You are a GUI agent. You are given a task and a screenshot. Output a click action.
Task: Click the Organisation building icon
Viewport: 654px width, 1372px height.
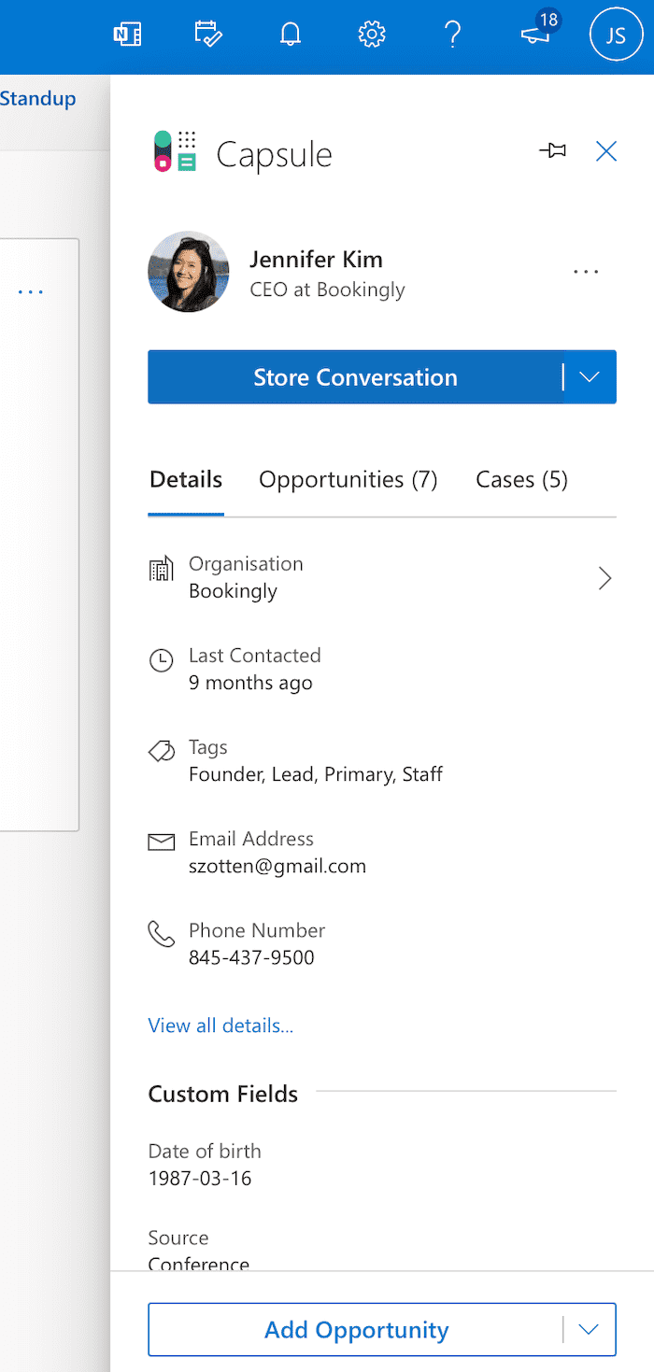point(162,568)
